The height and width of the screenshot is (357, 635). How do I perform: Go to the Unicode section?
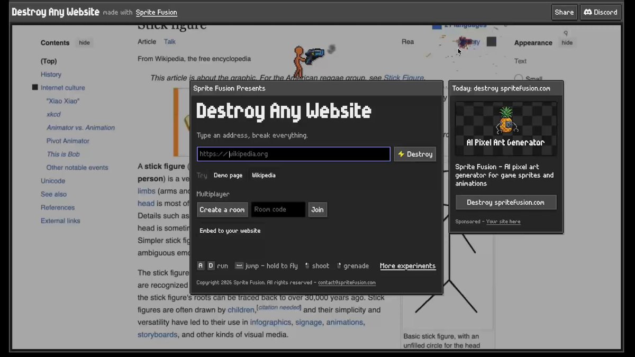coord(53,181)
